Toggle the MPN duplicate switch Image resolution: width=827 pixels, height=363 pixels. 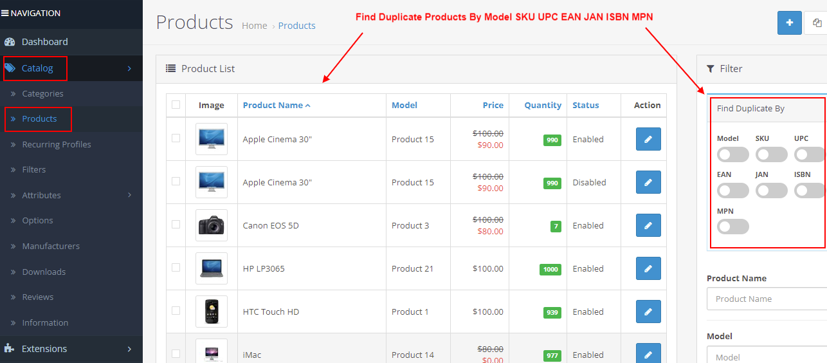tap(732, 227)
